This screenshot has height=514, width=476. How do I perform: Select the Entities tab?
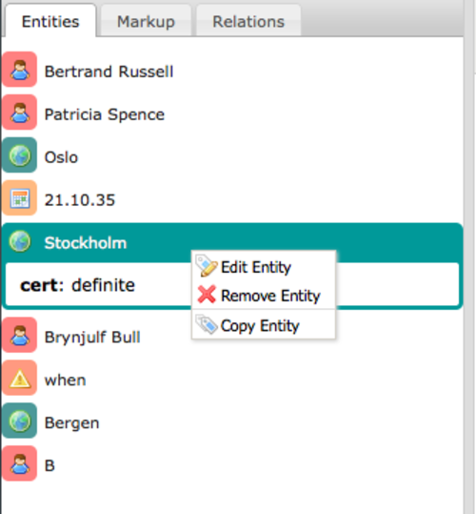coord(50,21)
